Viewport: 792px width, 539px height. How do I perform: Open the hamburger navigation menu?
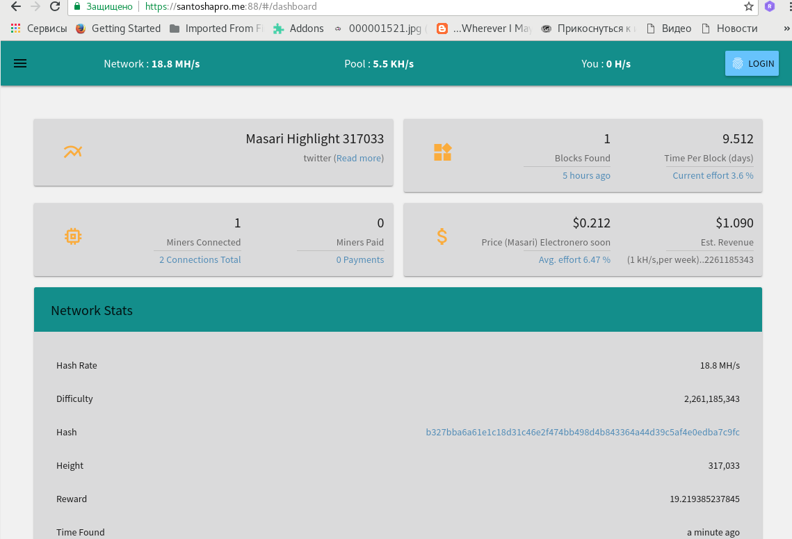click(x=20, y=64)
